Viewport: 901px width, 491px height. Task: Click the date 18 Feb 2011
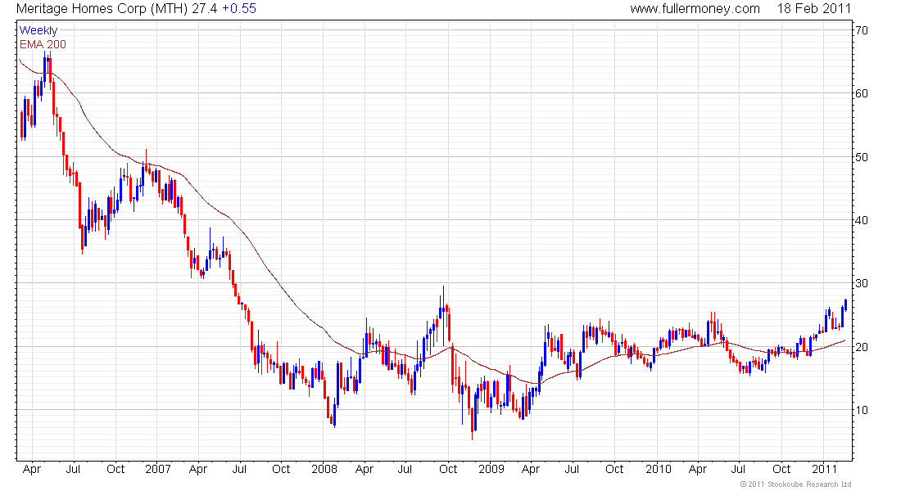813,9
